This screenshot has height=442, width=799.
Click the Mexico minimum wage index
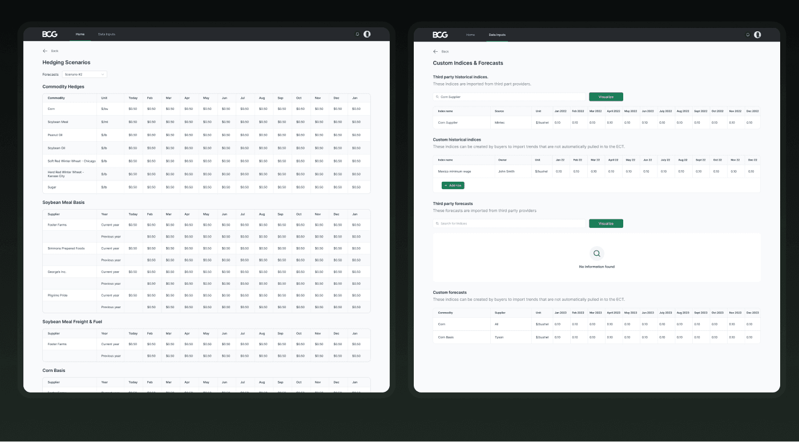click(454, 171)
